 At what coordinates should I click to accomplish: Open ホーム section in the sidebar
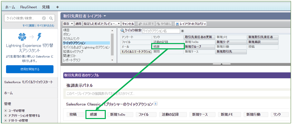coord(8,93)
